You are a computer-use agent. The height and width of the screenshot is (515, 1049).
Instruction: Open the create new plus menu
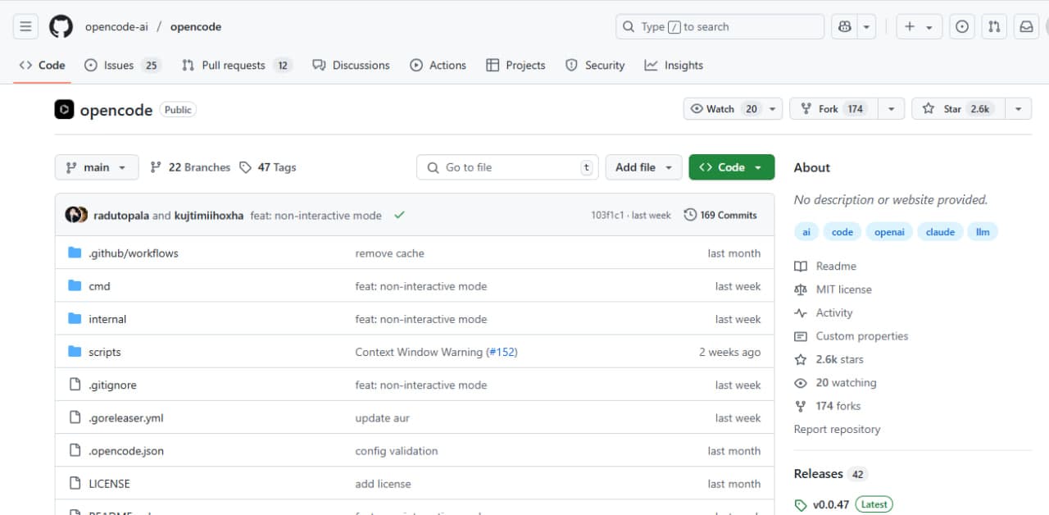(919, 27)
